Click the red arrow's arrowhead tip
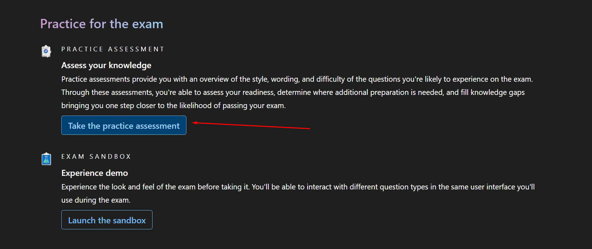 point(194,123)
